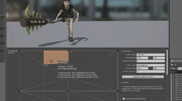Collapse the Parameters section
The width and height of the screenshot is (182, 101).
click(x=122, y=51)
